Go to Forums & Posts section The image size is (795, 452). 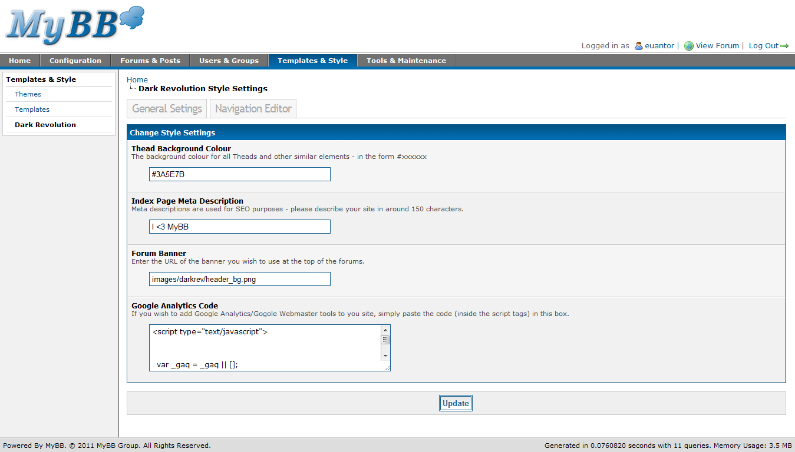click(150, 61)
